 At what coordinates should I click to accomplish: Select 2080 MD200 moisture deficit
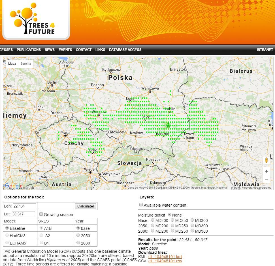(x=153, y=231)
